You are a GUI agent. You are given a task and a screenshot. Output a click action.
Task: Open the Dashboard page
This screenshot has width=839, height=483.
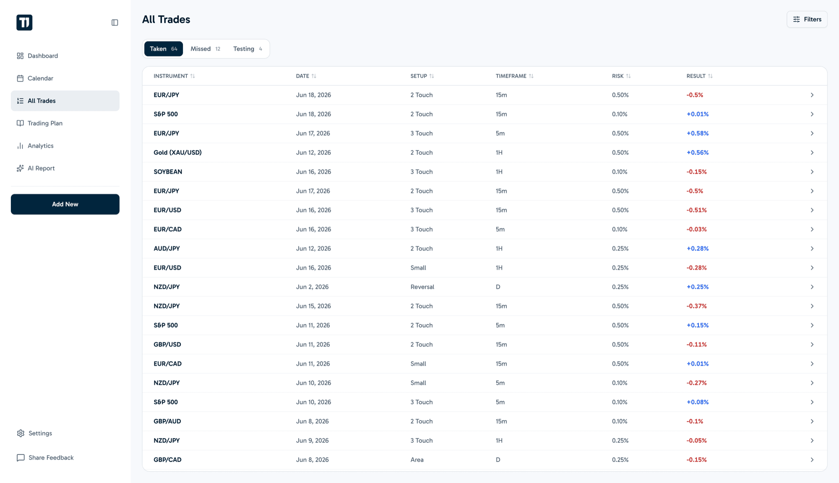pyautogui.click(x=65, y=56)
